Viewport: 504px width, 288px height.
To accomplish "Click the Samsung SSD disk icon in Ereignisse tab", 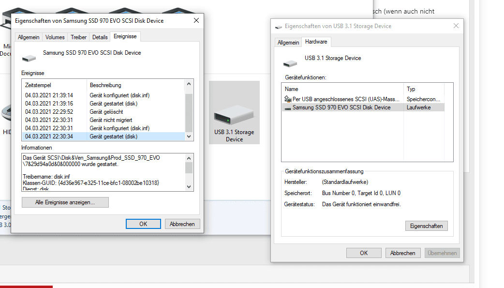I will pyautogui.click(x=29, y=58).
